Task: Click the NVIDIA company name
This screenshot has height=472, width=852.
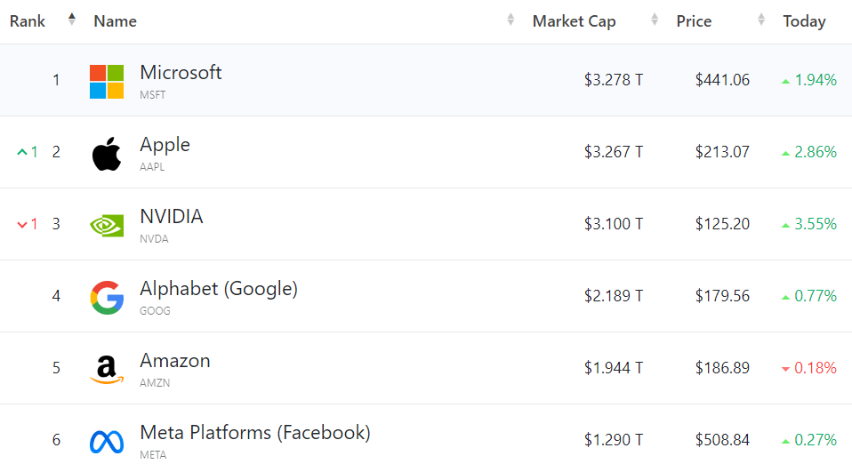Action: pyautogui.click(x=171, y=217)
